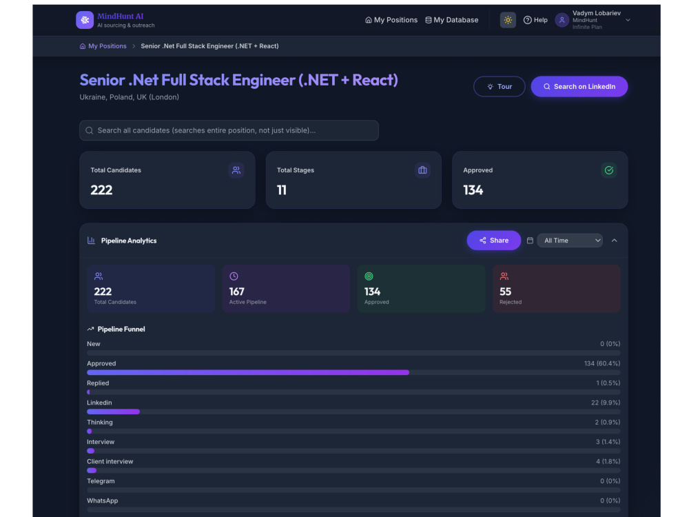Click the My Positions breadcrumb link
Image resolution: width=689 pixels, height=517 pixels.
[107, 45]
